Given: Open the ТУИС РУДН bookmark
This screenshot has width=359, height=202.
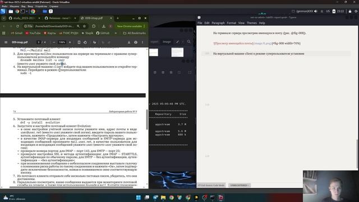Looking at the screenshot, I should pos(68,33).
